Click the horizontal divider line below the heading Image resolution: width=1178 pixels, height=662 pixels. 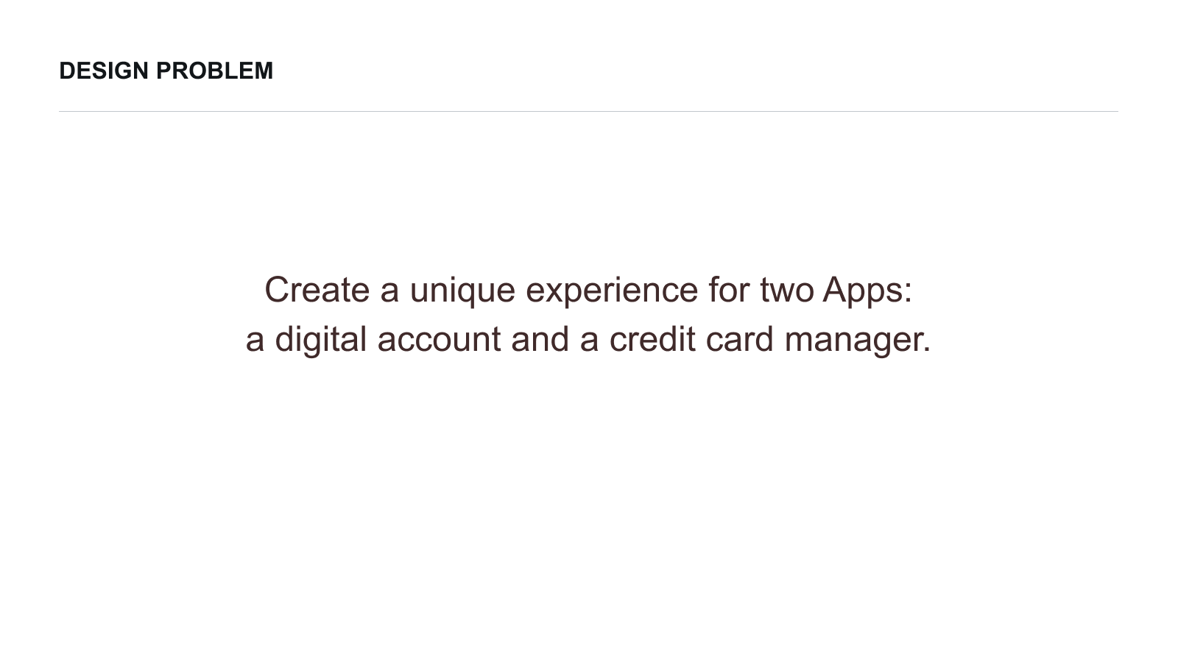click(588, 112)
